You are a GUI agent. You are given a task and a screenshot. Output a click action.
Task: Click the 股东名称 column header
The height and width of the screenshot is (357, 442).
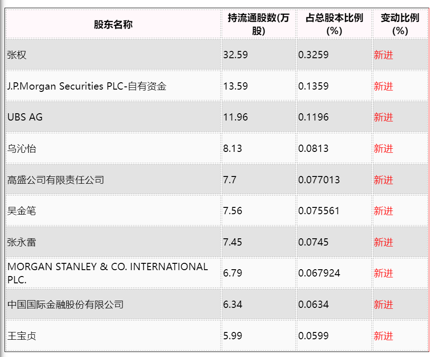113,25
